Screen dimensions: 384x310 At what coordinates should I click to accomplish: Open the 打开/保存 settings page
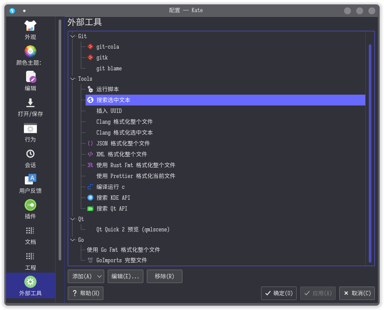[x=30, y=107]
